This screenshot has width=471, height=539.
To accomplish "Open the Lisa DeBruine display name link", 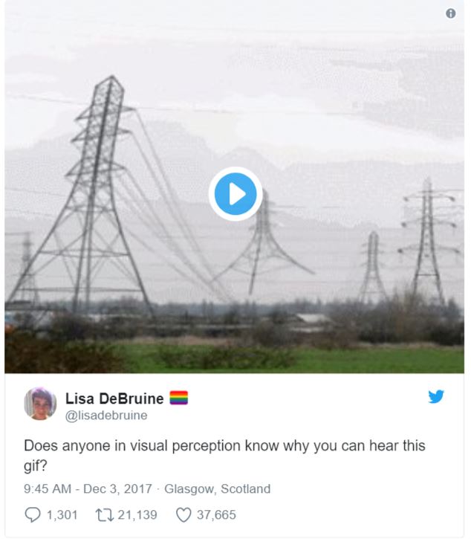I will [x=114, y=398].
